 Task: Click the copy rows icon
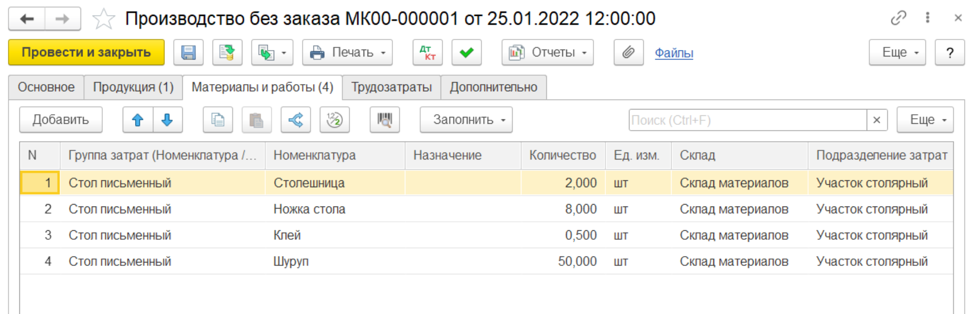218,120
